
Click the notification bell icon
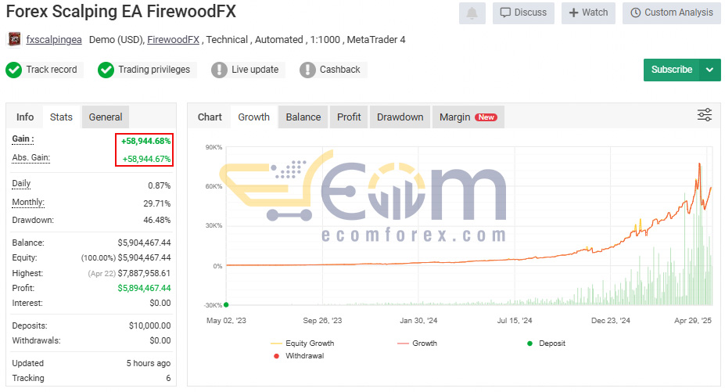472,13
